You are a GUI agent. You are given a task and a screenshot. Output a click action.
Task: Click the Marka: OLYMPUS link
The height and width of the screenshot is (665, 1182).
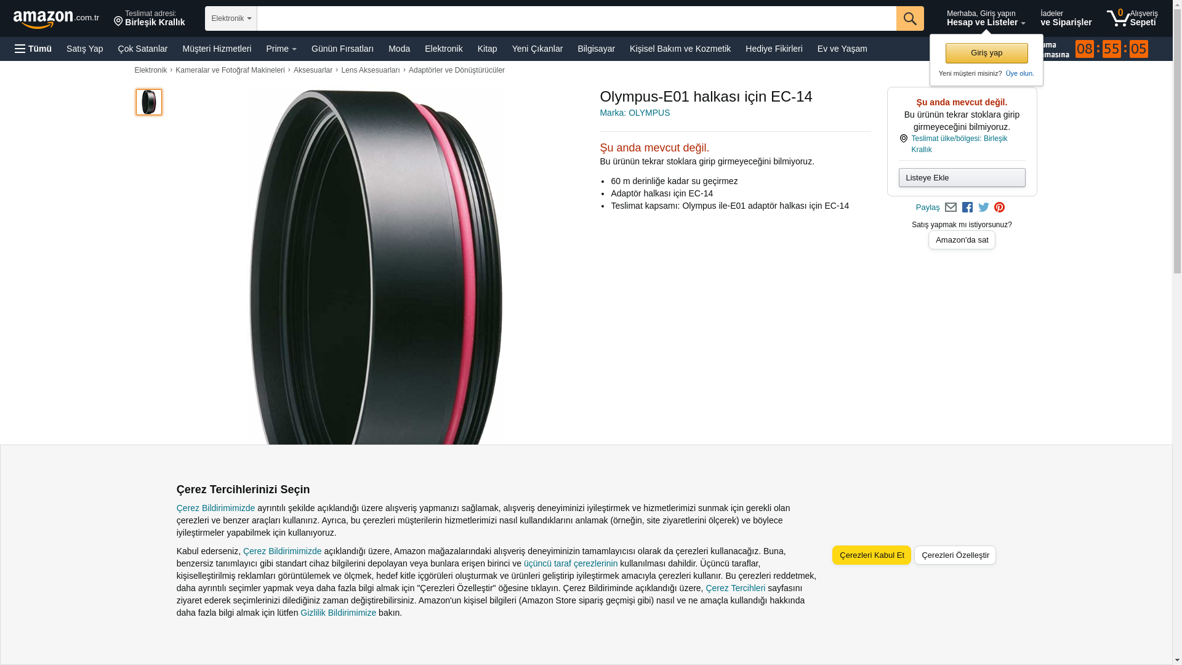635,113
